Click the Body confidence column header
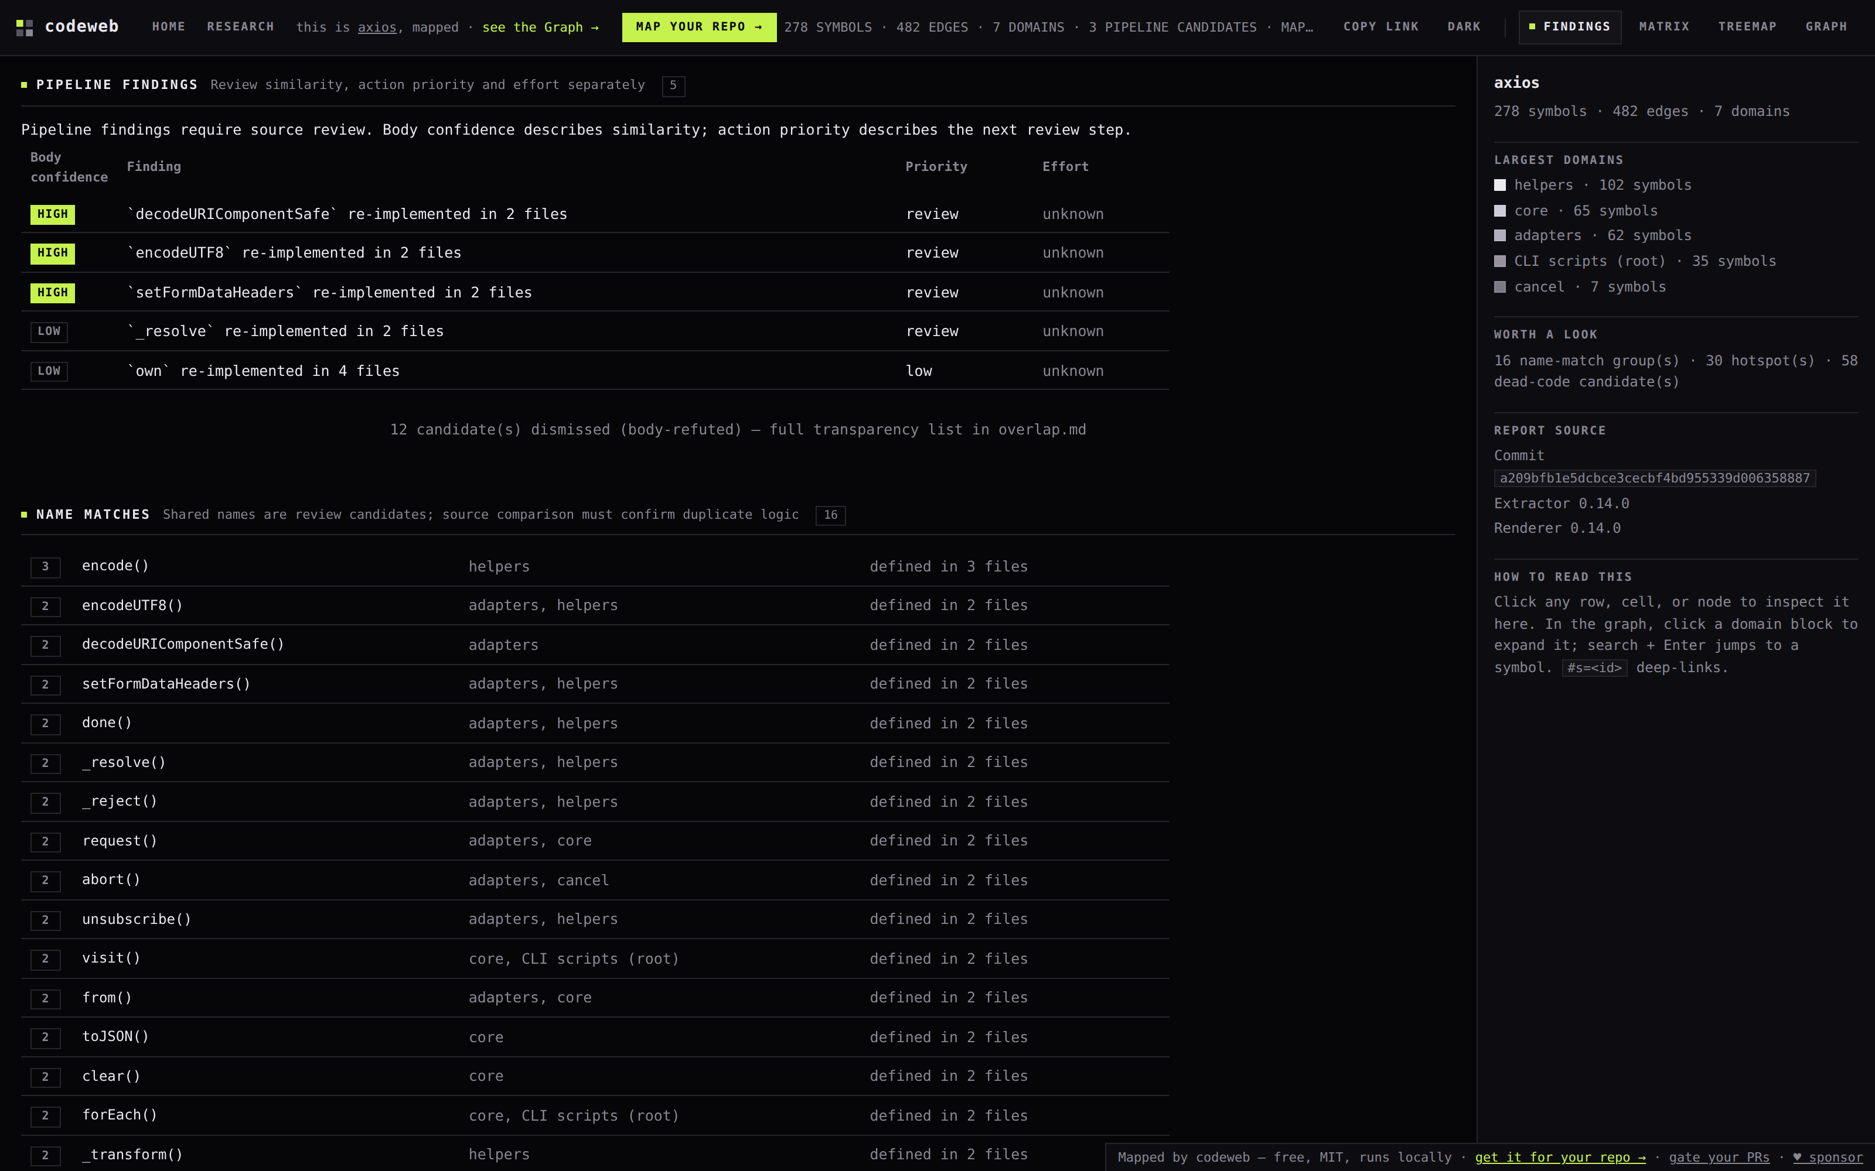This screenshot has width=1875, height=1171. [x=69, y=167]
